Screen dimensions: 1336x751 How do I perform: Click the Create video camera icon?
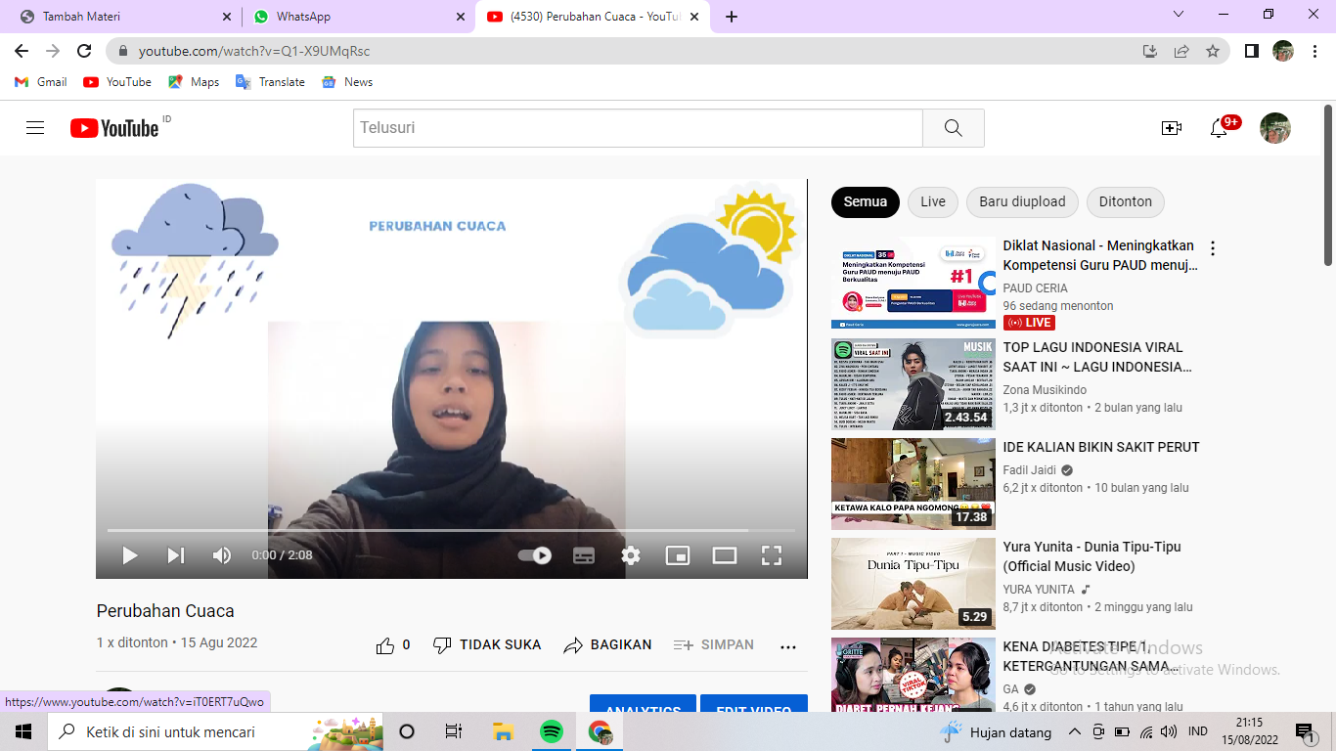pos(1172,128)
